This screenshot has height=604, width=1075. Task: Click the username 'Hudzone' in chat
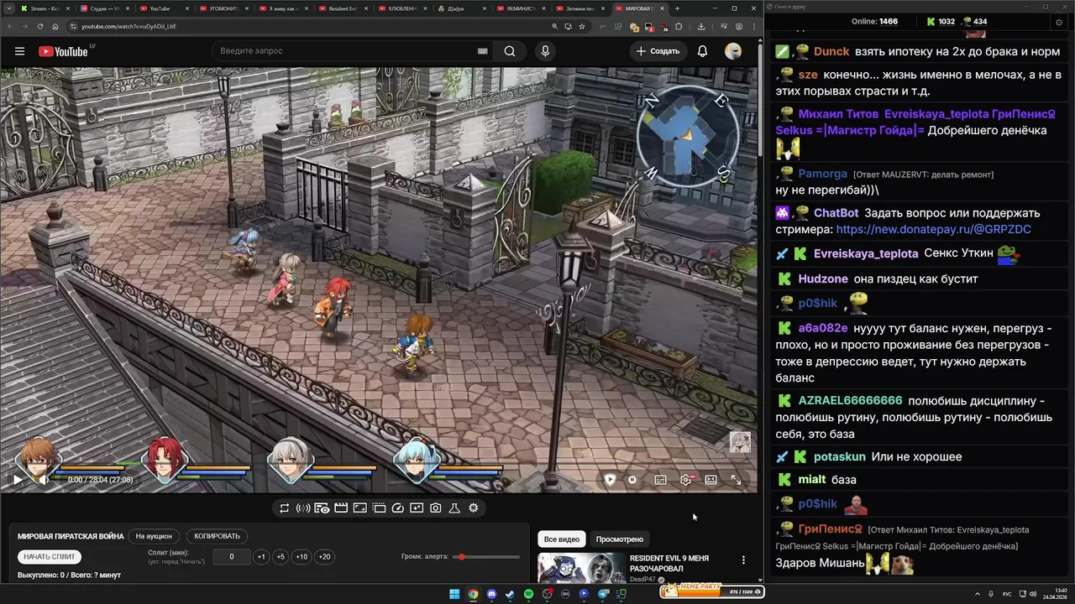pyautogui.click(x=823, y=279)
